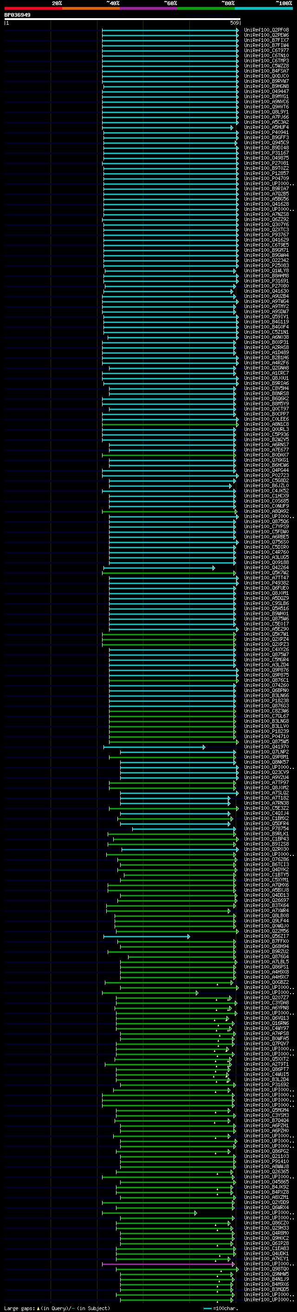
Task: Open hit UniRef100_Q26365
Action: tap(266, 1171)
